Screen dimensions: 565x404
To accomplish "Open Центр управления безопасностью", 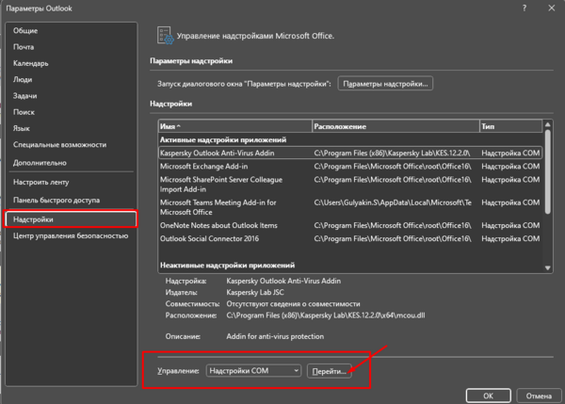I will point(71,235).
